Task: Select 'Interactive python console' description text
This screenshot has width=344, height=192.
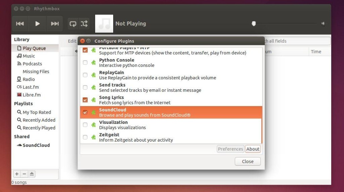Action: pos(127,65)
